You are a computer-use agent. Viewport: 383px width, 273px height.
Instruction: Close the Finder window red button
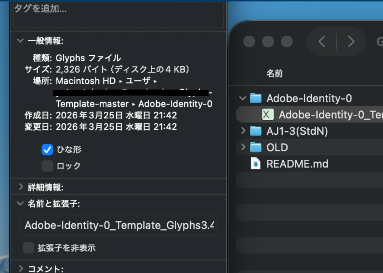click(249, 41)
